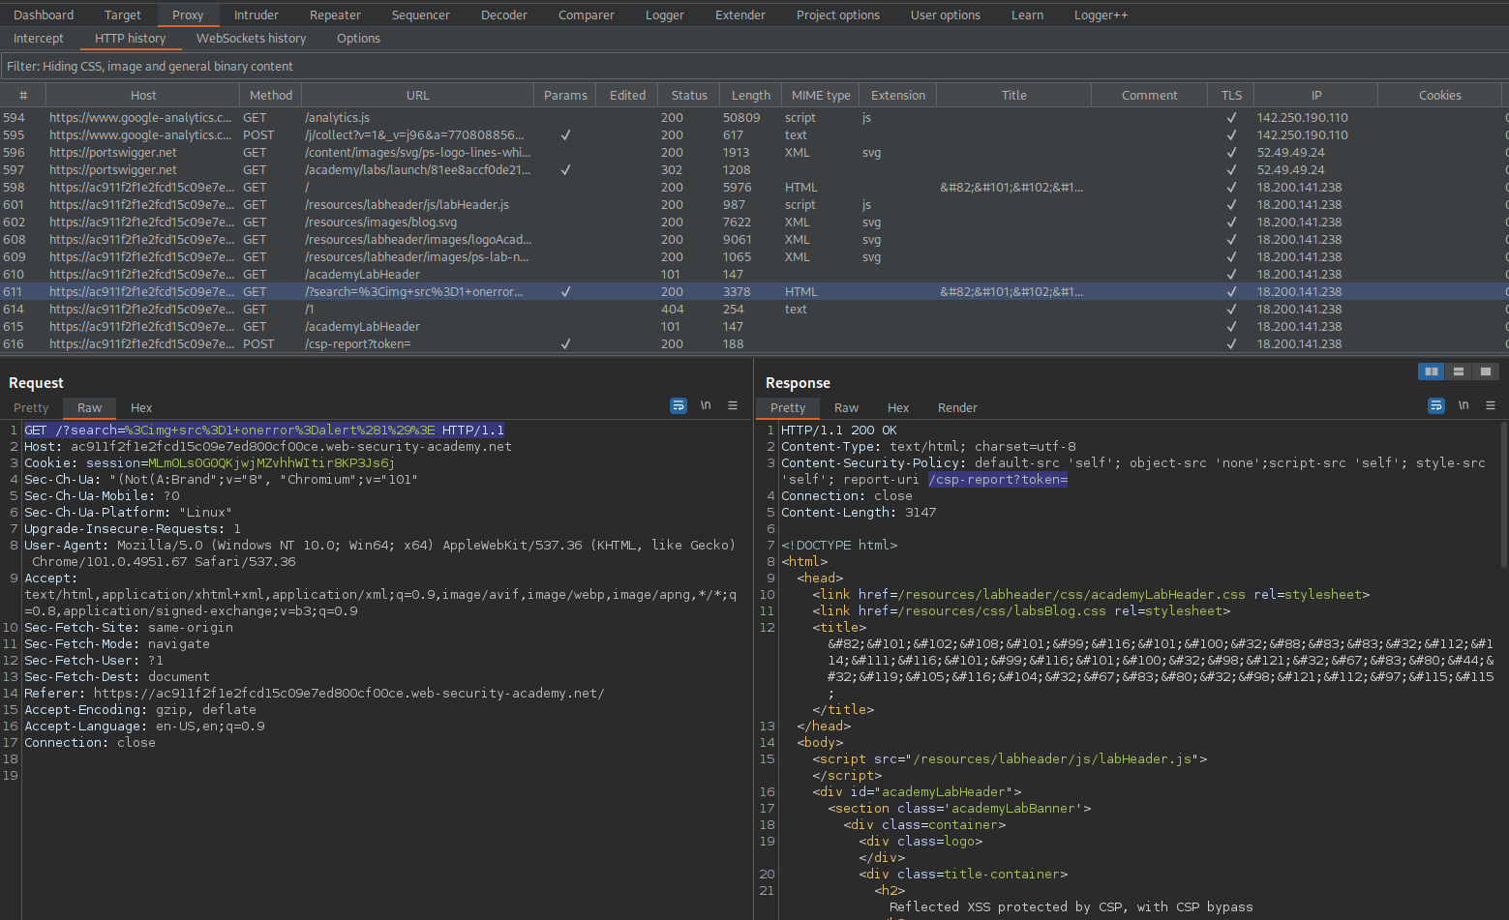Sort history by URL column
This screenshot has height=920, width=1509.
[418, 95]
